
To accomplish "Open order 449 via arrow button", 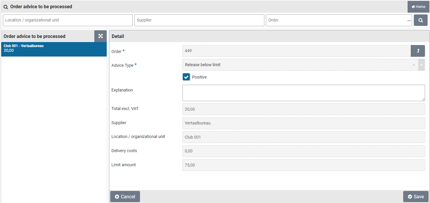I will [418, 51].
